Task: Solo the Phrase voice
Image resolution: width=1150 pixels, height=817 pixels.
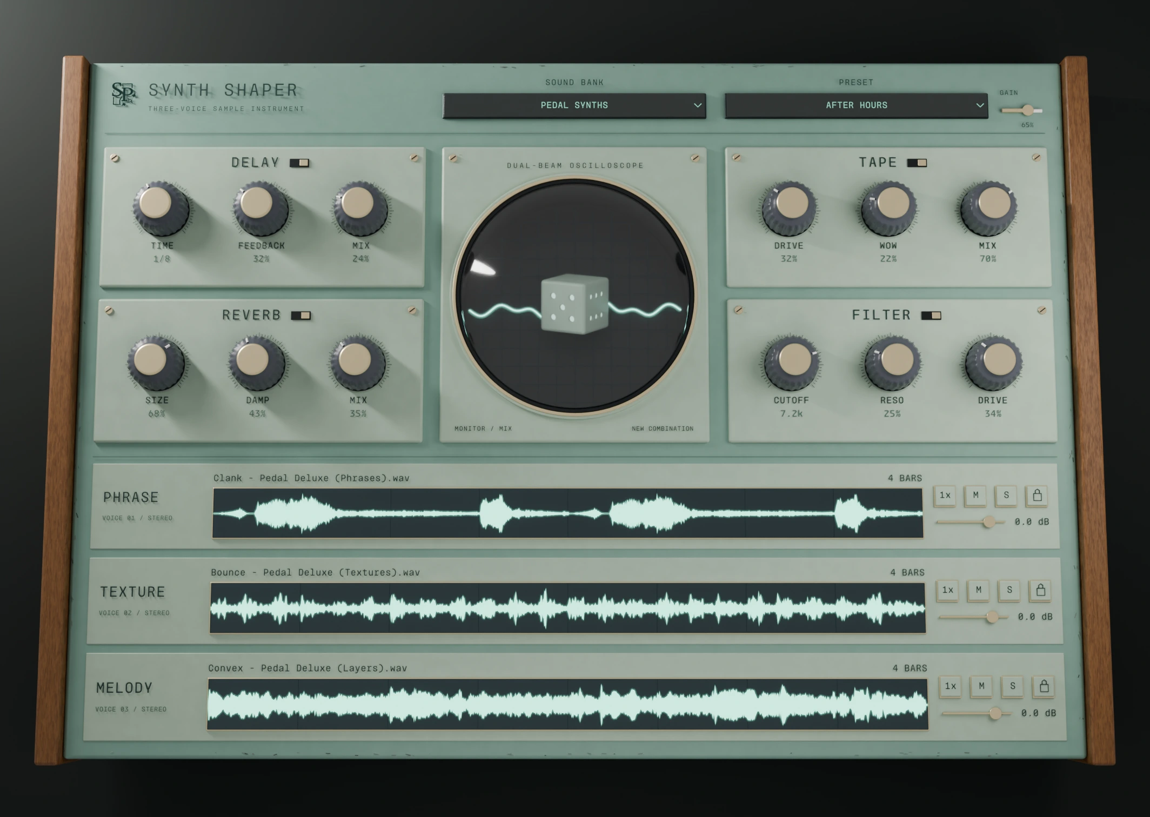Action: (1006, 495)
